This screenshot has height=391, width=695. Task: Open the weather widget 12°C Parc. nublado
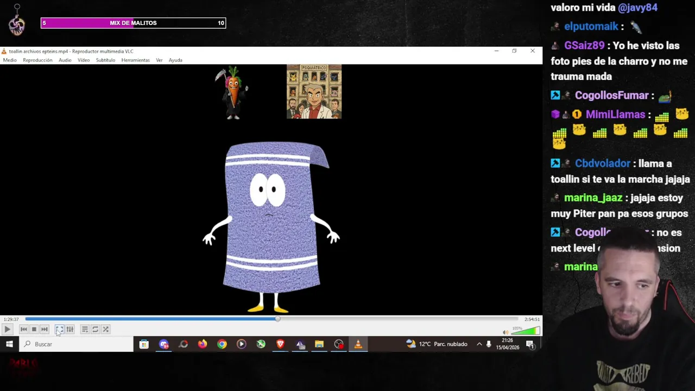tap(437, 344)
